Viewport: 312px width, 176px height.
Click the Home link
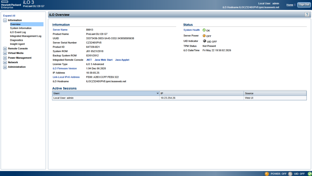pos(290,5)
